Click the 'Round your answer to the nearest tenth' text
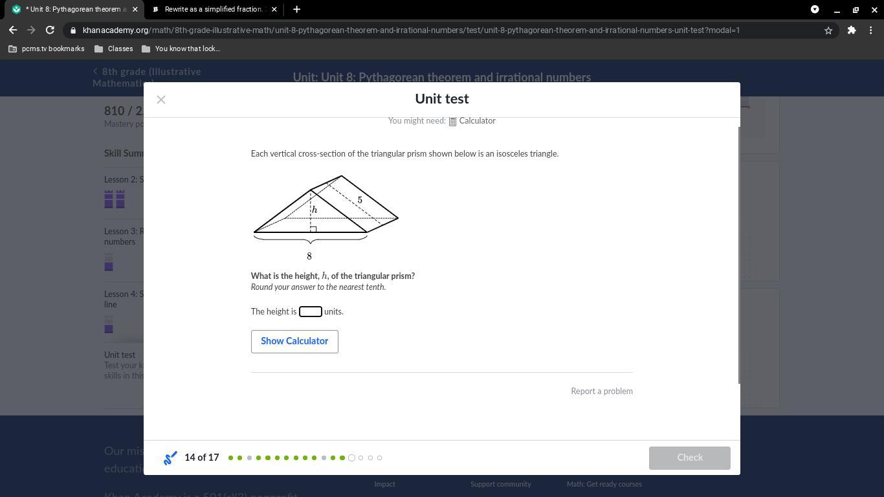884x497 pixels. tap(318, 287)
